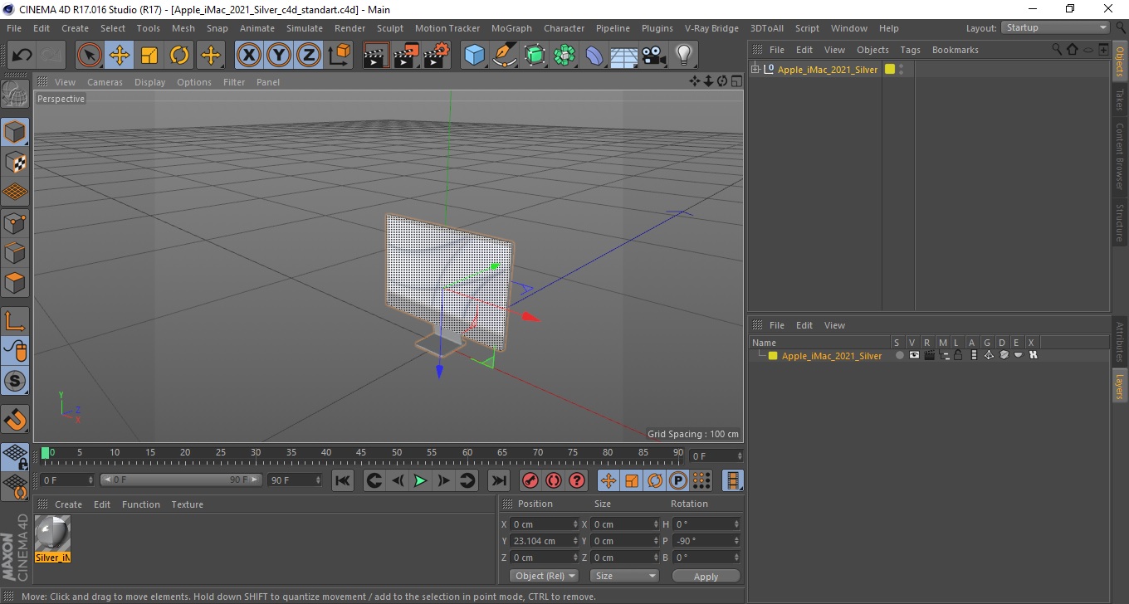This screenshot has width=1129, height=604.
Task: Open the Simulate menu
Action: click(305, 28)
